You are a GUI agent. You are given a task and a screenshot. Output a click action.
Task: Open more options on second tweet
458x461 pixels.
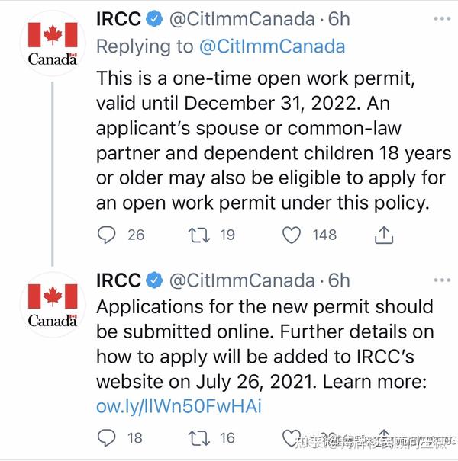tap(443, 280)
